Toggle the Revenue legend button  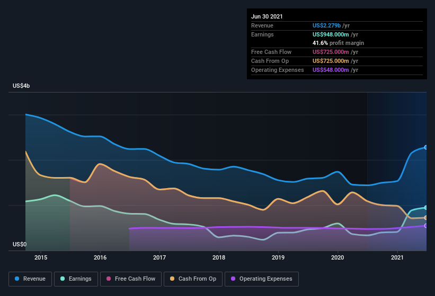(x=30, y=279)
